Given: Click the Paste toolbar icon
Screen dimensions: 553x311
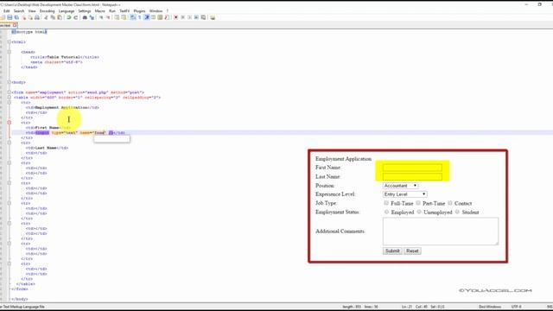Looking at the screenshot, I should point(60,17).
